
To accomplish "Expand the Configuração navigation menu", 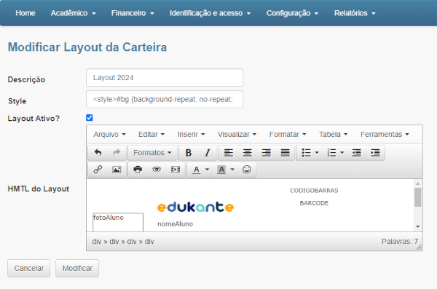I will (x=292, y=13).
